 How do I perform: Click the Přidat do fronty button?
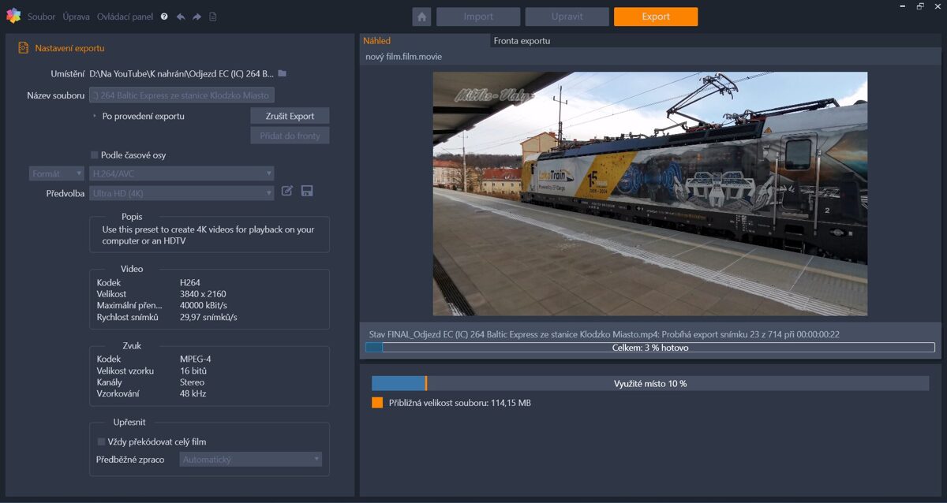coord(290,136)
